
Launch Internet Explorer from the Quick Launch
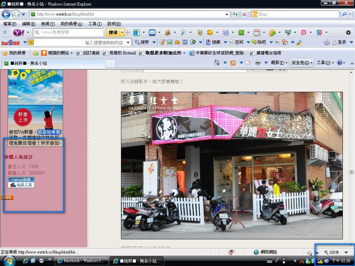[x=26, y=260]
